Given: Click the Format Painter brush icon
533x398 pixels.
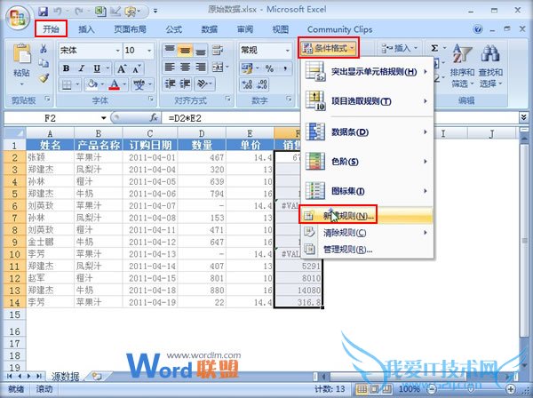Looking at the screenshot, I should tap(44, 78).
